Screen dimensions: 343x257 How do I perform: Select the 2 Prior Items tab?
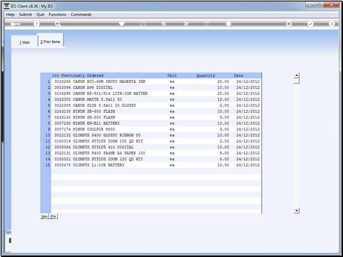pos(51,42)
